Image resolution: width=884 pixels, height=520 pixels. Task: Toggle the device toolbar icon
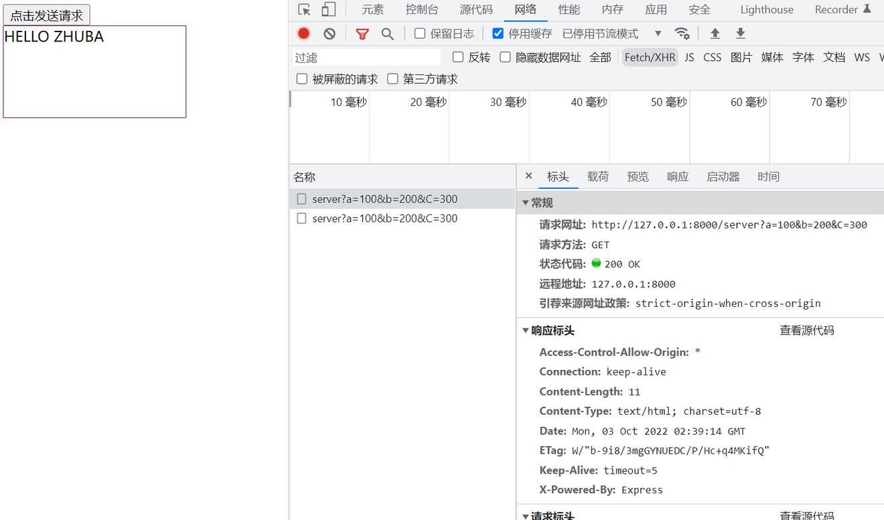point(328,9)
